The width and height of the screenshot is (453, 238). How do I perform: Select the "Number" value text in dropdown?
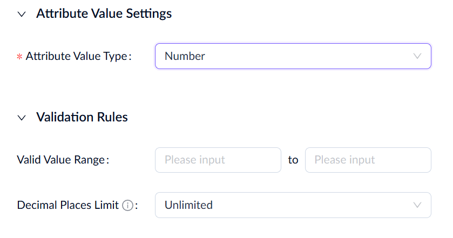[185, 56]
